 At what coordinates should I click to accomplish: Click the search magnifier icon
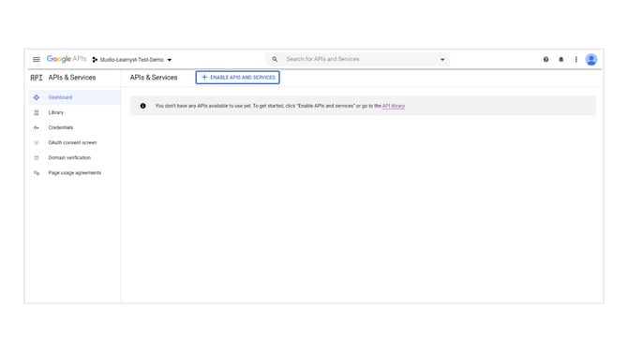275,59
